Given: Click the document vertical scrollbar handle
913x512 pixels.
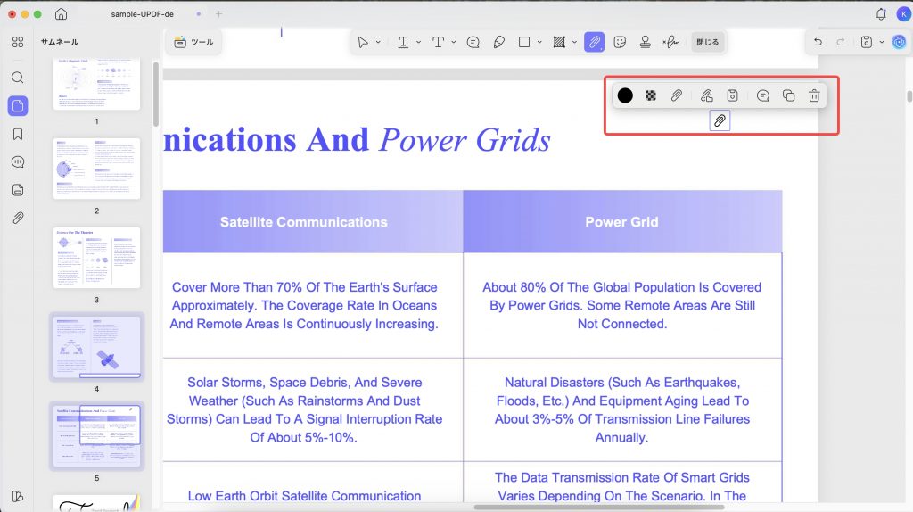Looking at the screenshot, I should pos(909,96).
